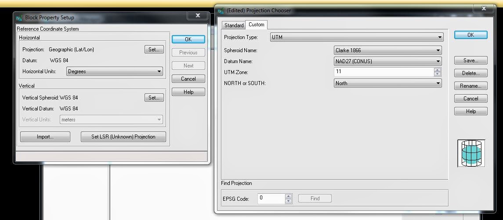Click Cancel in Block Property Setup

click(188, 79)
